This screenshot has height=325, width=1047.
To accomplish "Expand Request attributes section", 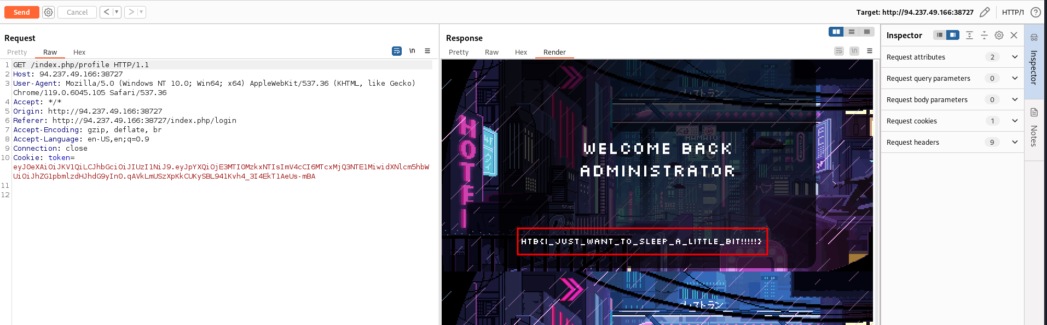I will 952,57.
